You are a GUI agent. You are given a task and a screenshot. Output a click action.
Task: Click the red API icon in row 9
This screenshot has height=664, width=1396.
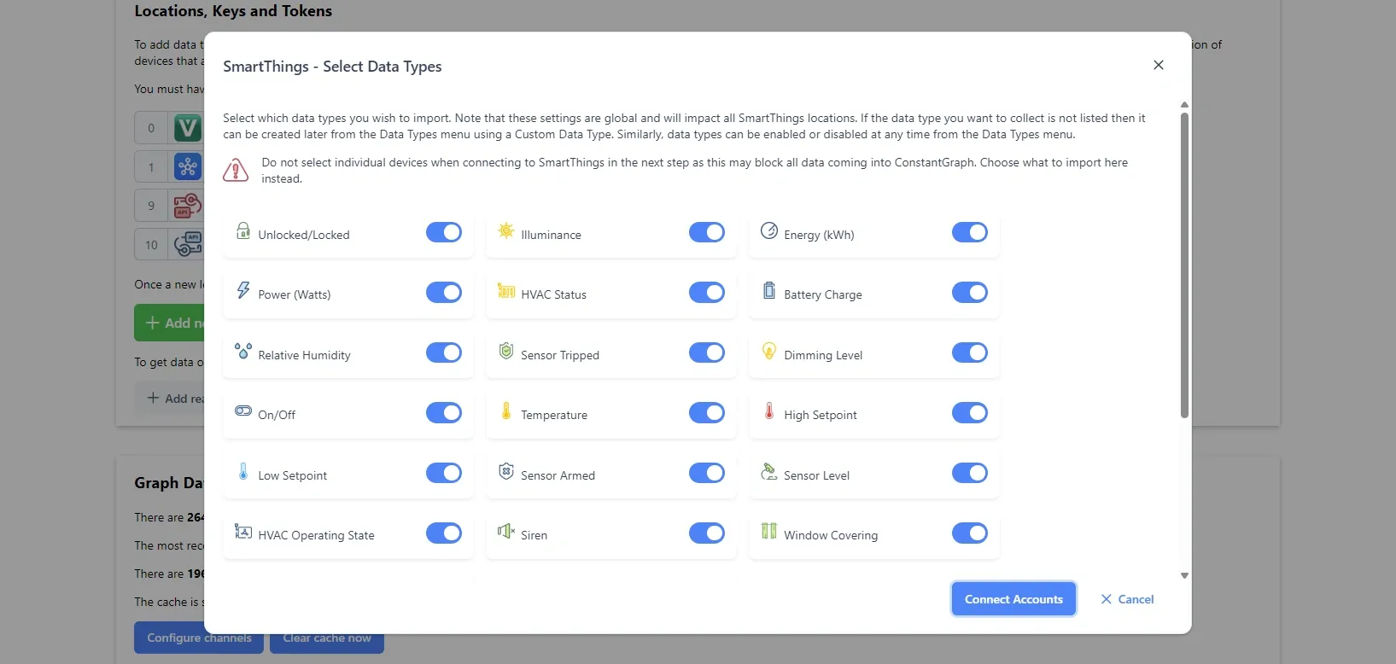187,206
